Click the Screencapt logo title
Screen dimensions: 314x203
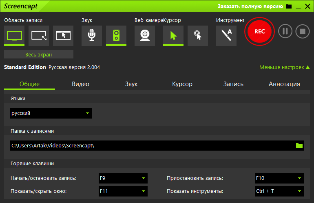pos(21,6)
